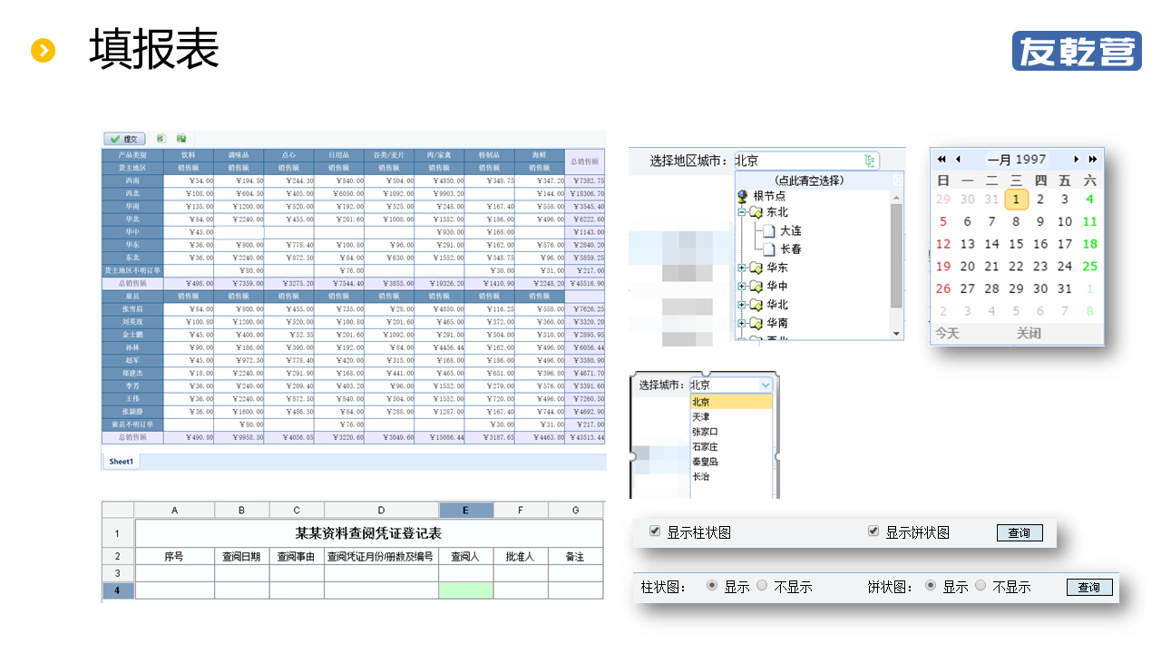Choose 秦皇岛 in the city dropdown list
Image resolution: width=1161 pixels, height=653 pixels.
pyautogui.click(x=731, y=462)
